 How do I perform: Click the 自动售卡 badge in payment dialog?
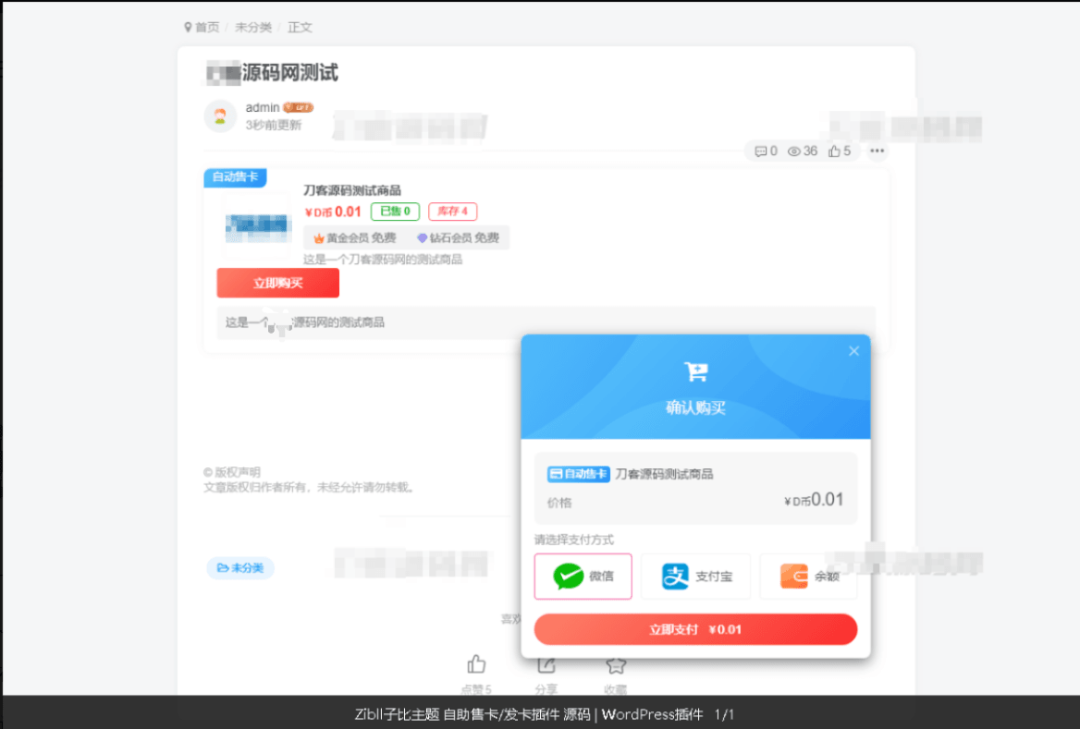[x=578, y=474]
